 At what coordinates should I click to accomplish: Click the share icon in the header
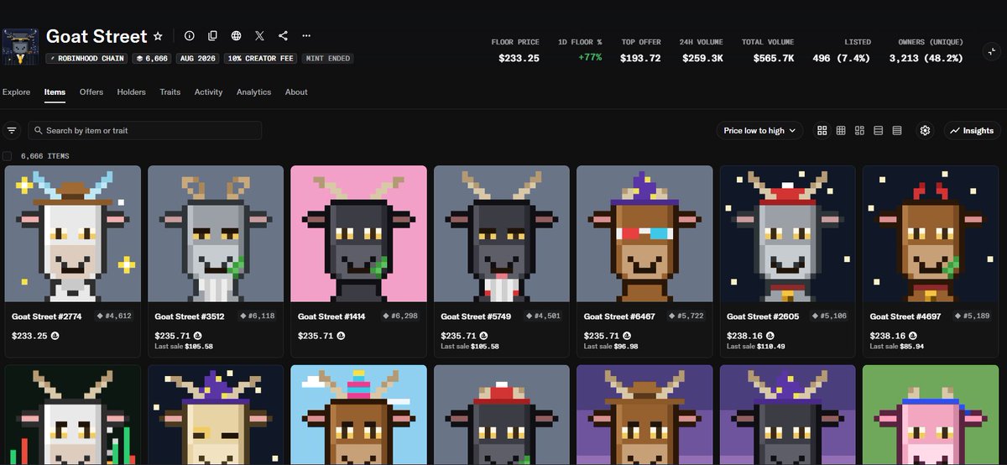283,36
